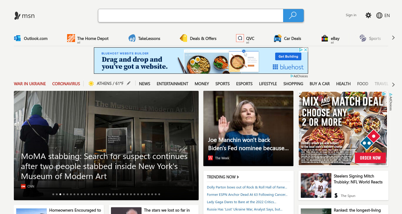402x214 pixels.
Task: Click the blue search magnifier button
Action: point(293,16)
